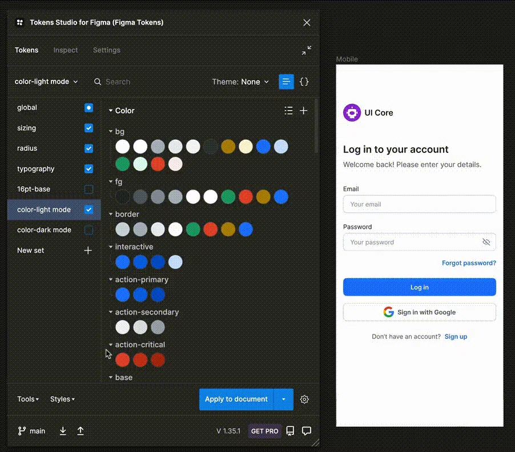Click Sign in with Google button
Viewport: 515px width, 452px height.
[x=420, y=312]
